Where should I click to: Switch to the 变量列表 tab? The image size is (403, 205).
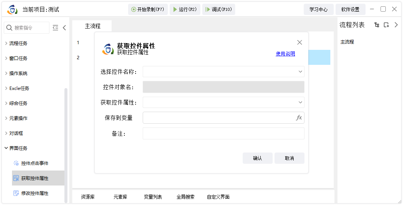point(153,197)
